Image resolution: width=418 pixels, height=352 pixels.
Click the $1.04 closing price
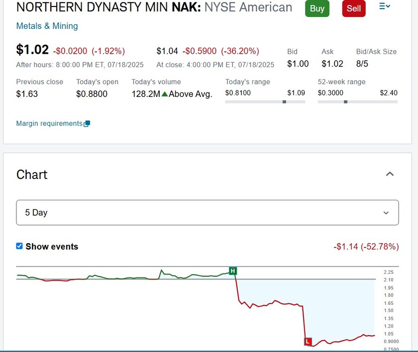coord(167,51)
